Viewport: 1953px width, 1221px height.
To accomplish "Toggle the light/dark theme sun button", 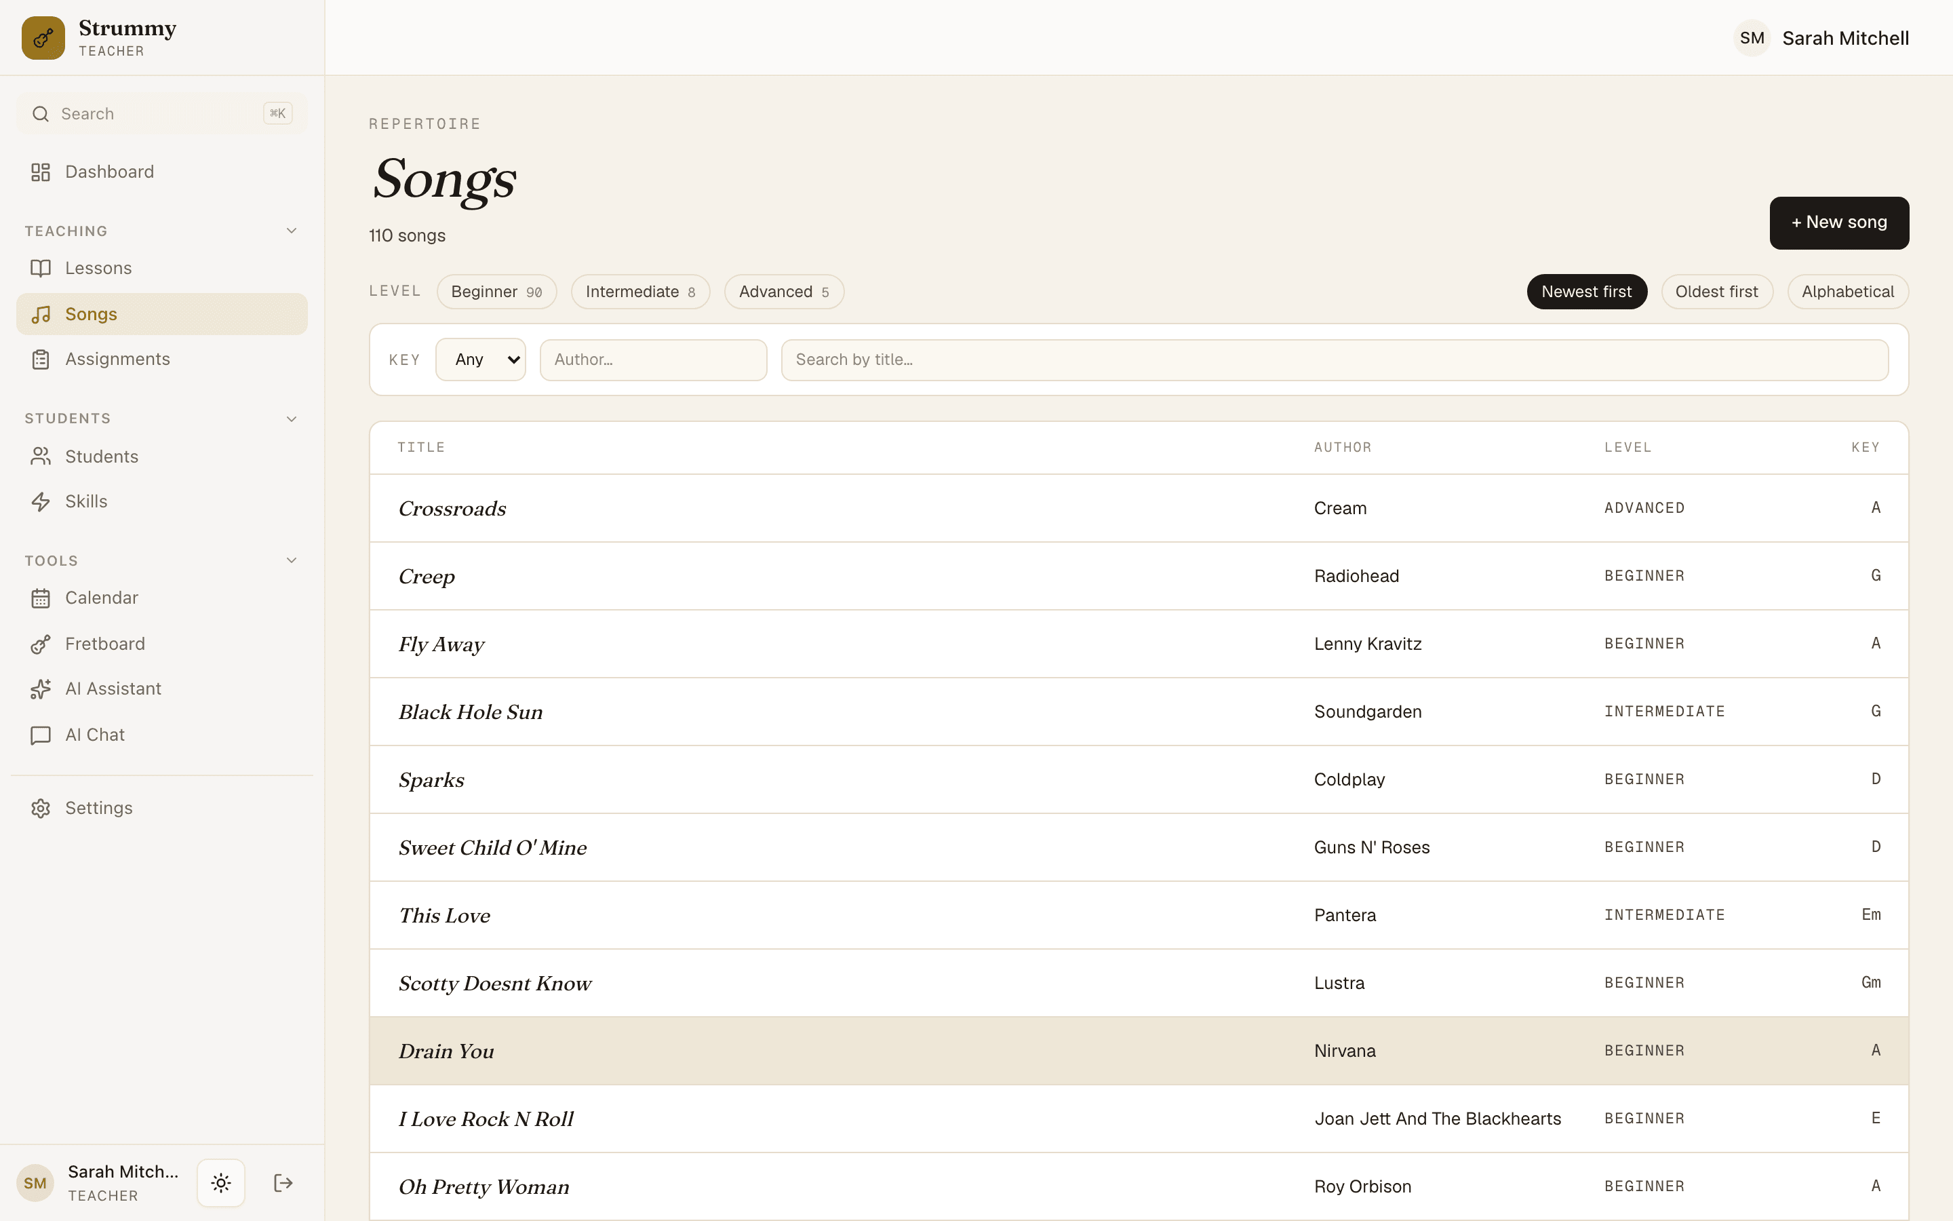I will [x=221, y=1183].
